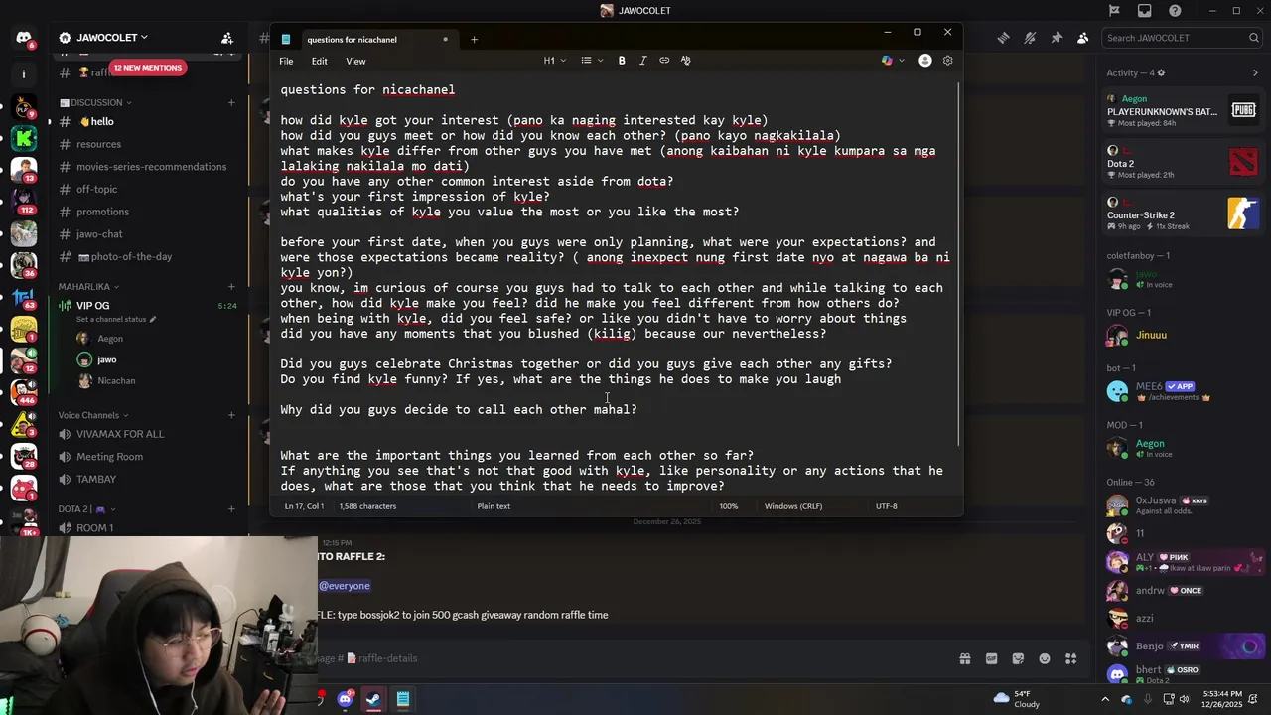Open Notepad settings gear
Viewport: 1271px width, 715px height.
coord(947,61)
